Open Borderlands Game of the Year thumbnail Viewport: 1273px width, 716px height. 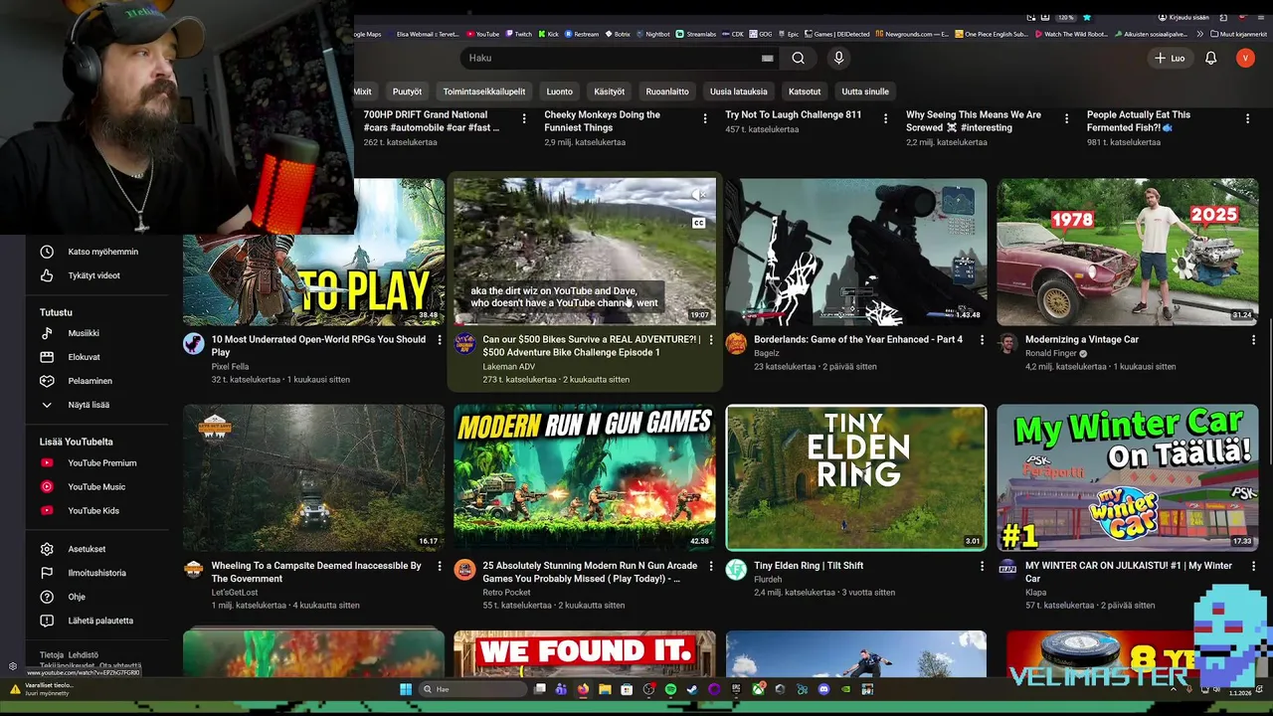coord(856,253)
